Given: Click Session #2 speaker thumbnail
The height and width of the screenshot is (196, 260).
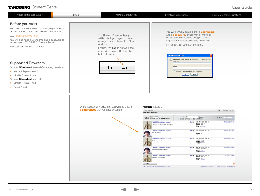Looking at the screenshot, I should tap(147, 151).
